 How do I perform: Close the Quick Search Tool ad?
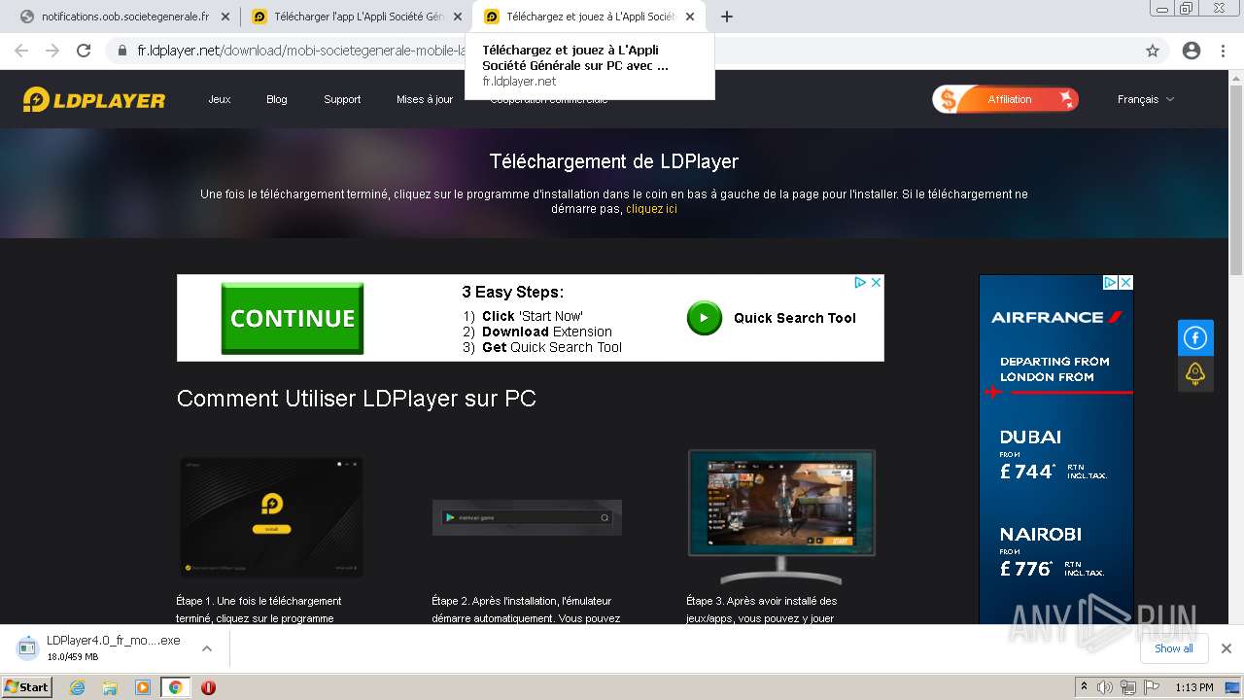(876, 282)
